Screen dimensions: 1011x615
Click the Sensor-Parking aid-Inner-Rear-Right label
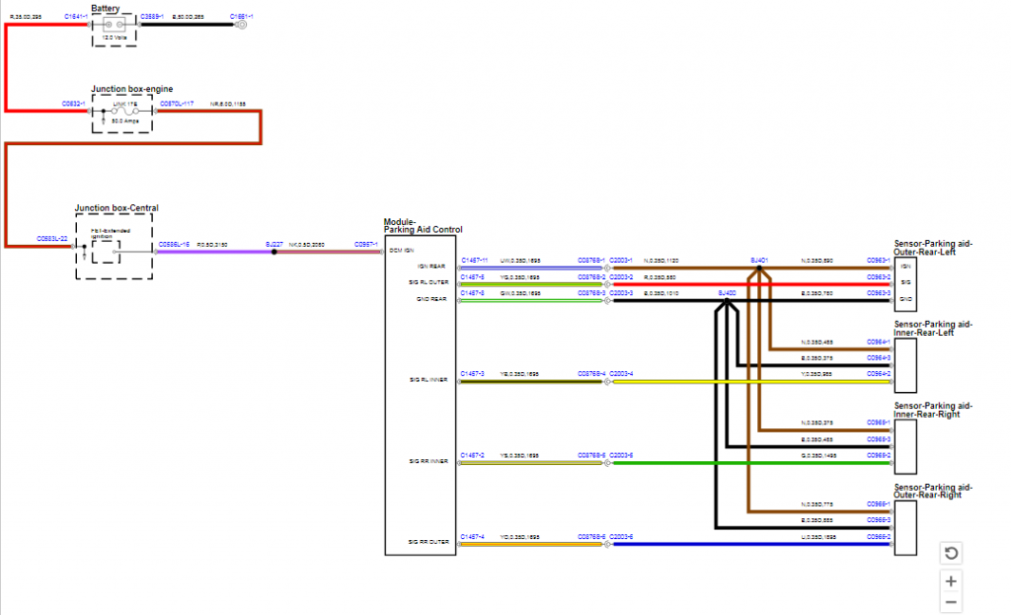933,410
